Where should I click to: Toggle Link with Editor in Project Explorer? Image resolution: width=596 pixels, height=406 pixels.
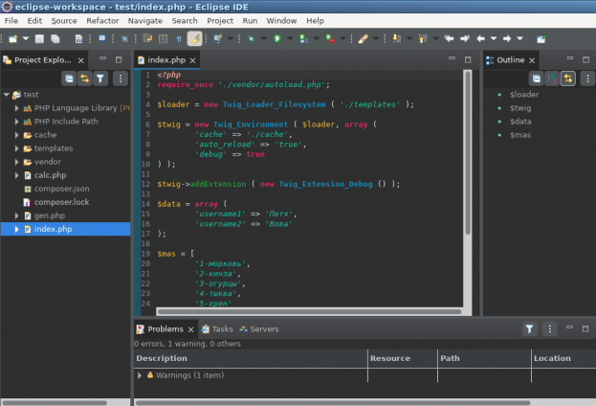click(x=85, y=79)
